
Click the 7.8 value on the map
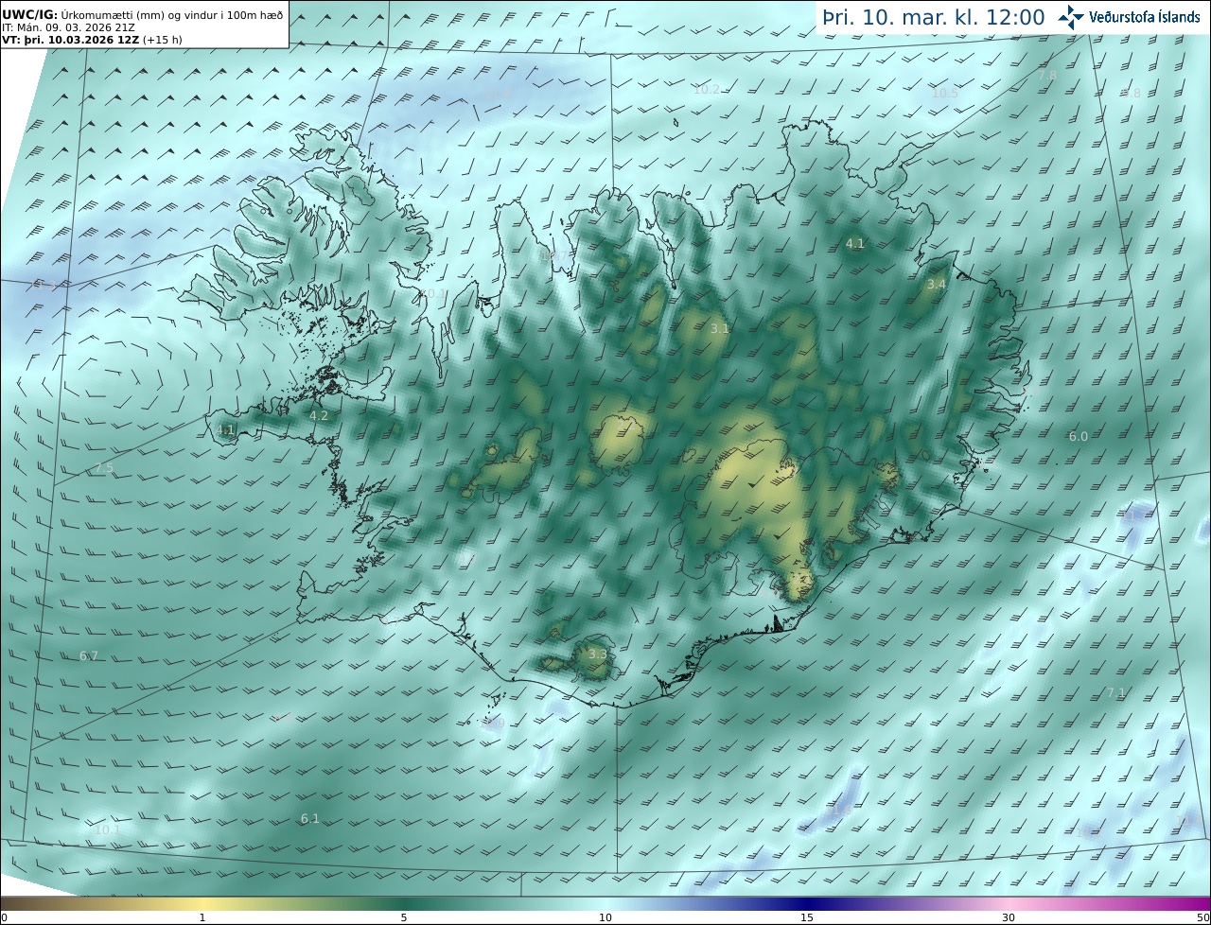(1047, 75)
